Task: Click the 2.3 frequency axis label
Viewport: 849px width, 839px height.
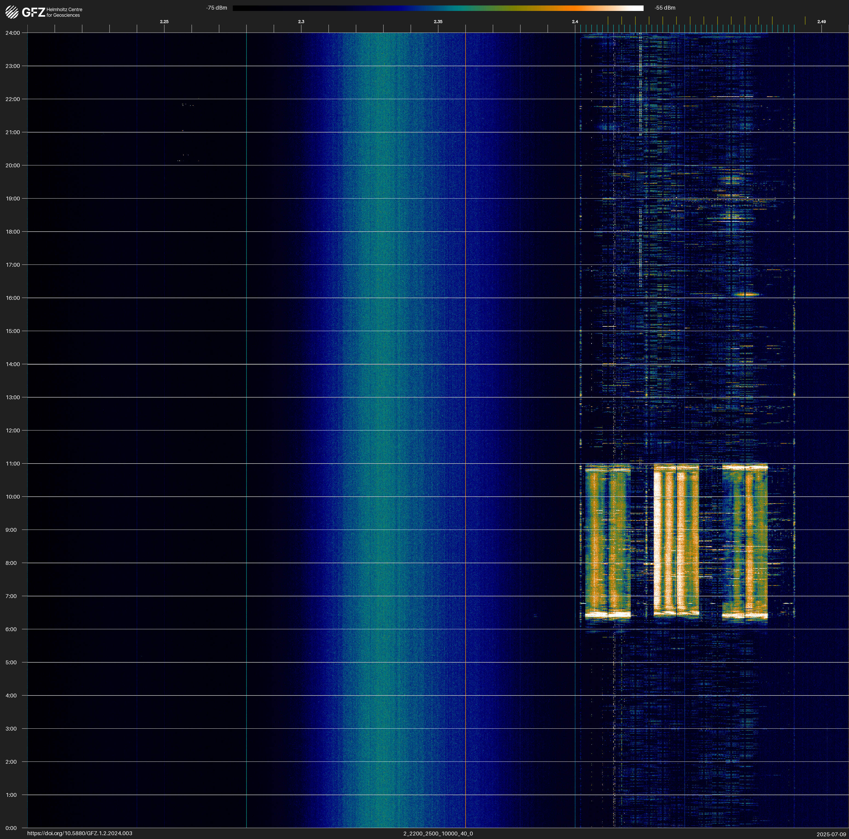Action: (x=301, y=22)
